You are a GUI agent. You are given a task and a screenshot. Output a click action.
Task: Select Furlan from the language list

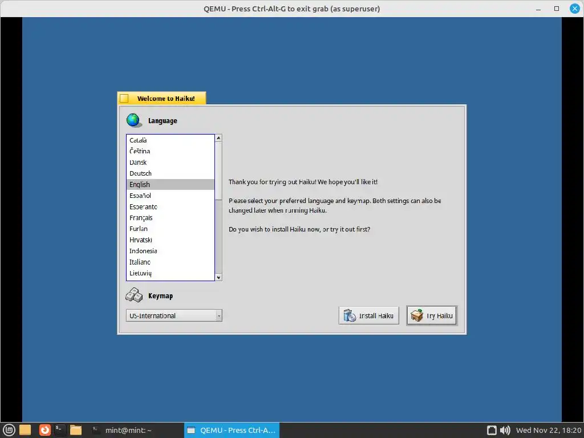[x=170, y=229]
